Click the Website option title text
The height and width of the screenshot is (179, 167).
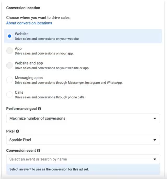[22, 34]
